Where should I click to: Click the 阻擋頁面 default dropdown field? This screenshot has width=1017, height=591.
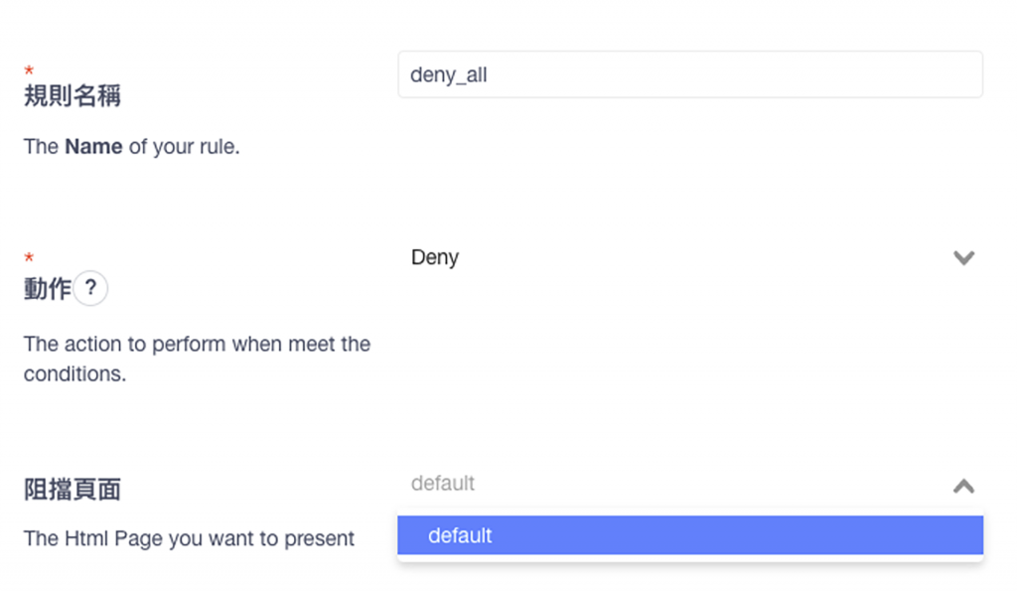pos(675,485)
